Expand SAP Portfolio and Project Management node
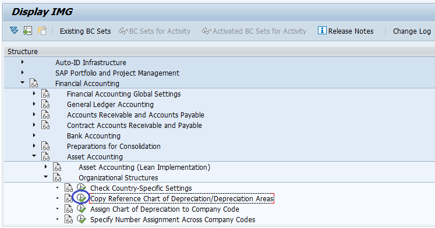The image size is (435, 228). point(23,73)
